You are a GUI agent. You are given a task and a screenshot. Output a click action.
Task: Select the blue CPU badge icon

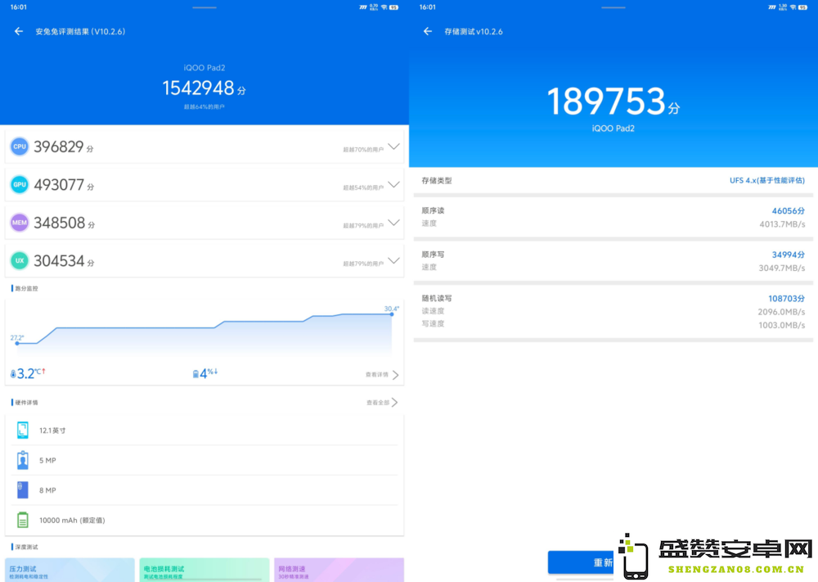pyautogui.click(x=20, y=147)
